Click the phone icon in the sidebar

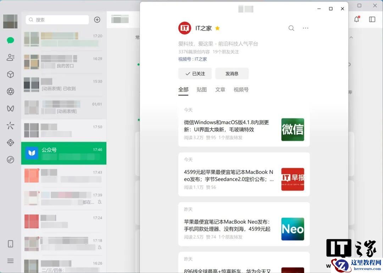point(10,244)
